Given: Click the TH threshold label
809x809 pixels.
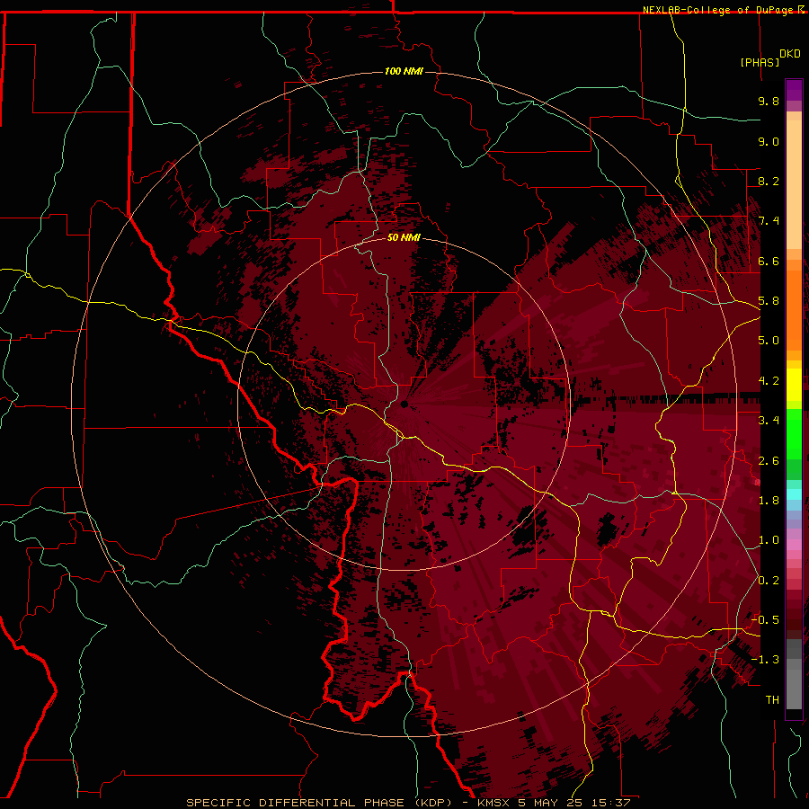Looking at the screenshot, I should coord(772,700).
